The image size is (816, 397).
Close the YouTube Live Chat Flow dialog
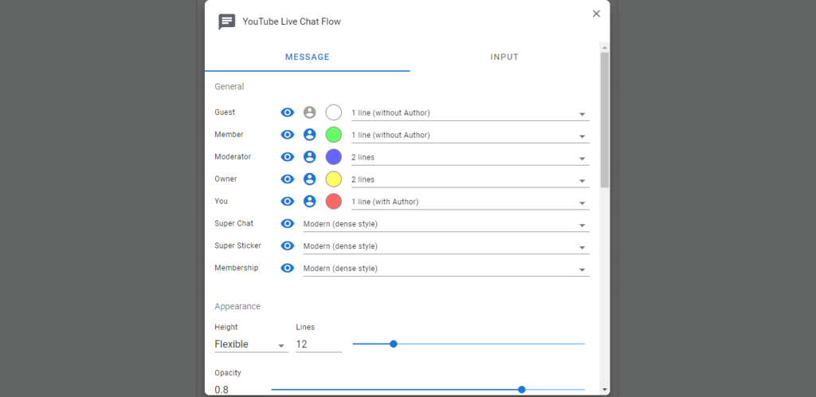pos(596,14)
